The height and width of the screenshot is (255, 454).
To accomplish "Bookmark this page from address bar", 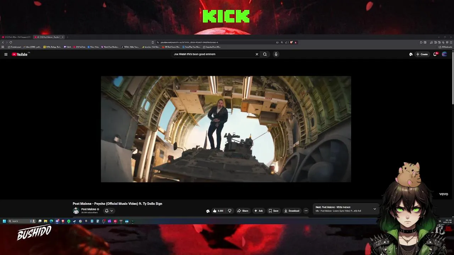I will pos(153,42).
